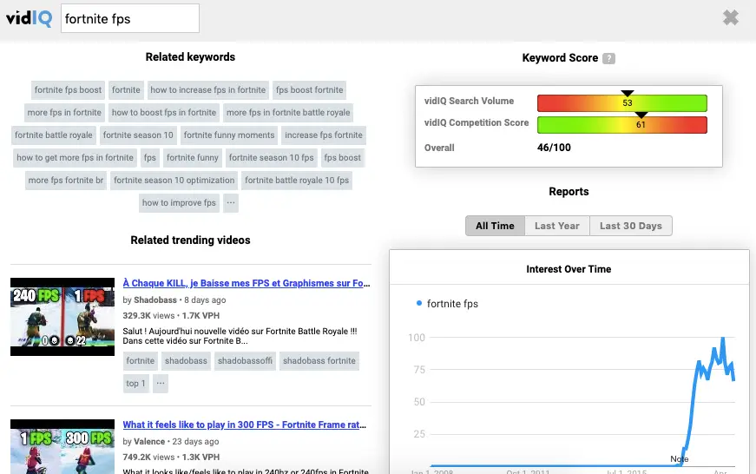Viewport: 756px width, 474px height.
Task: Open the 240 FPS vs 1 FPS video thumbnail
Action: pos(62,317)
